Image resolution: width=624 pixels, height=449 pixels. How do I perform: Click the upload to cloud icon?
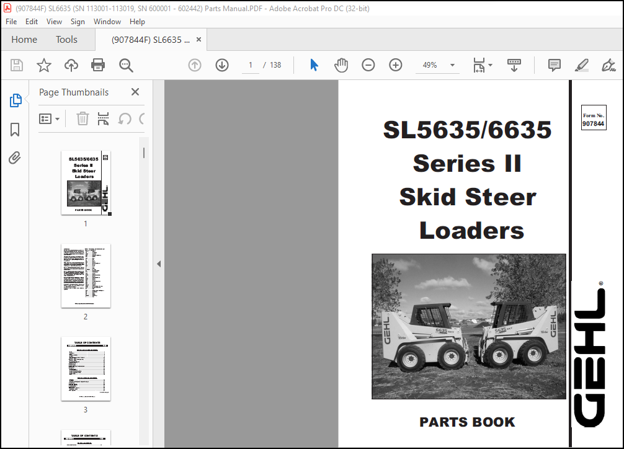[71, 65]
